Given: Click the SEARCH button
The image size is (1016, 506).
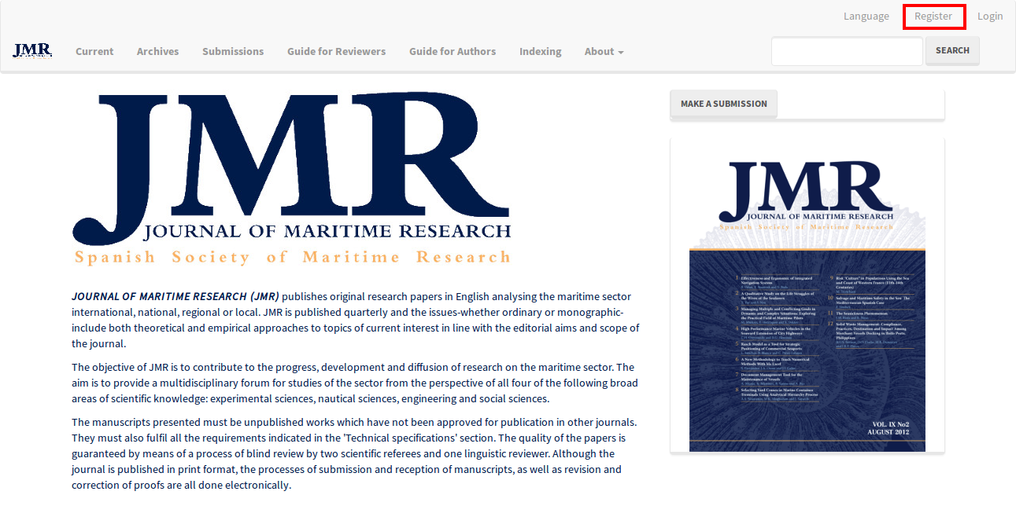Looking at the screenshot, I should point(952,50).
